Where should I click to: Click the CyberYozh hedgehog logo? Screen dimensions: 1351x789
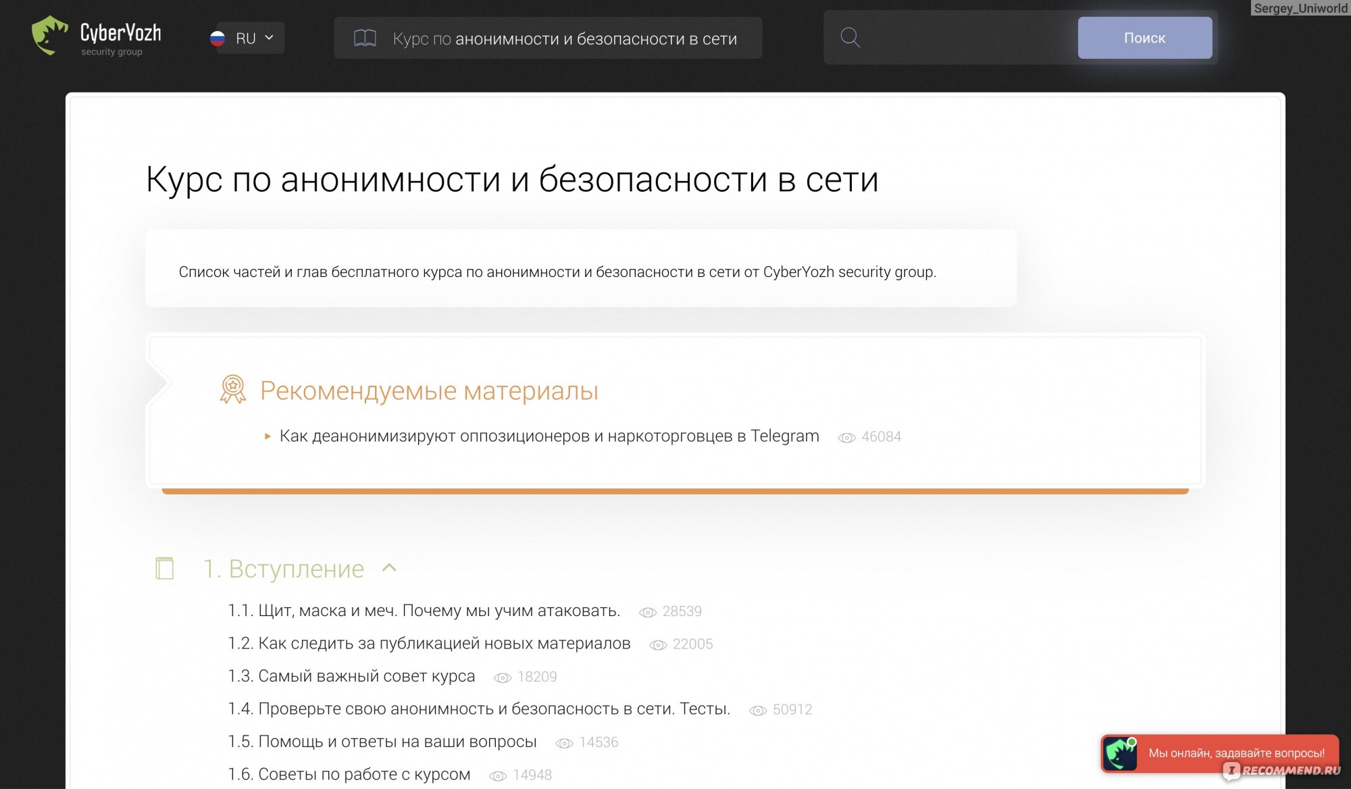pyautogui.click(x=49, y=36)
